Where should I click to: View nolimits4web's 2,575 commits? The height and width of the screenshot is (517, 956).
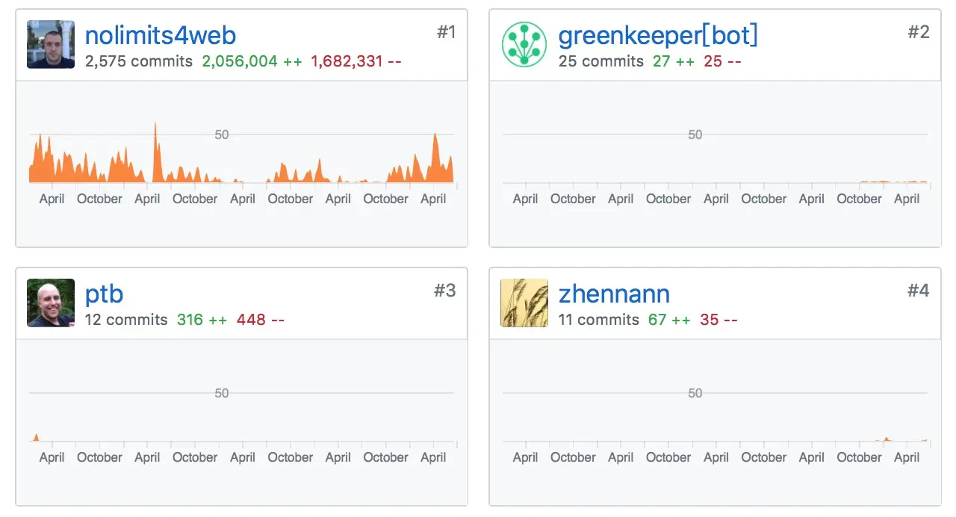[x=139, y=61]
